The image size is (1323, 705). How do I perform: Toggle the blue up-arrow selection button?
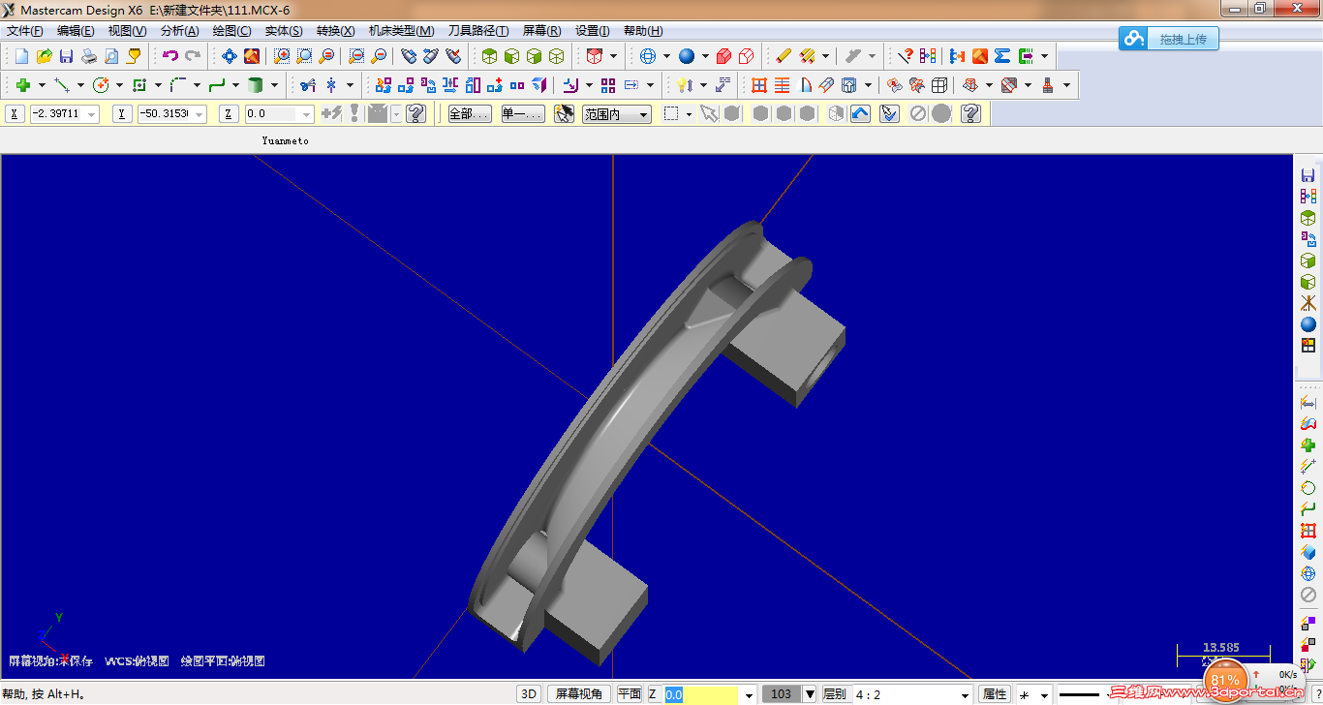(861, 114)
